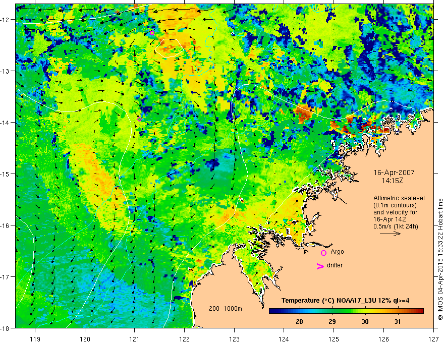Click the color bar value 30
The height and width of the screenshot is (343, 444).
coord(365,321)
